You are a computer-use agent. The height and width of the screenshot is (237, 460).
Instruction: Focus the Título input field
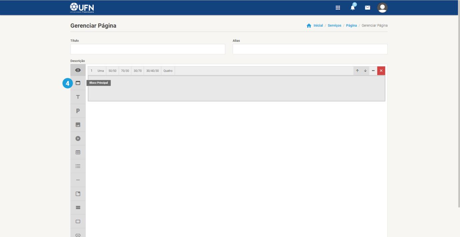click(x=148, y=49)
